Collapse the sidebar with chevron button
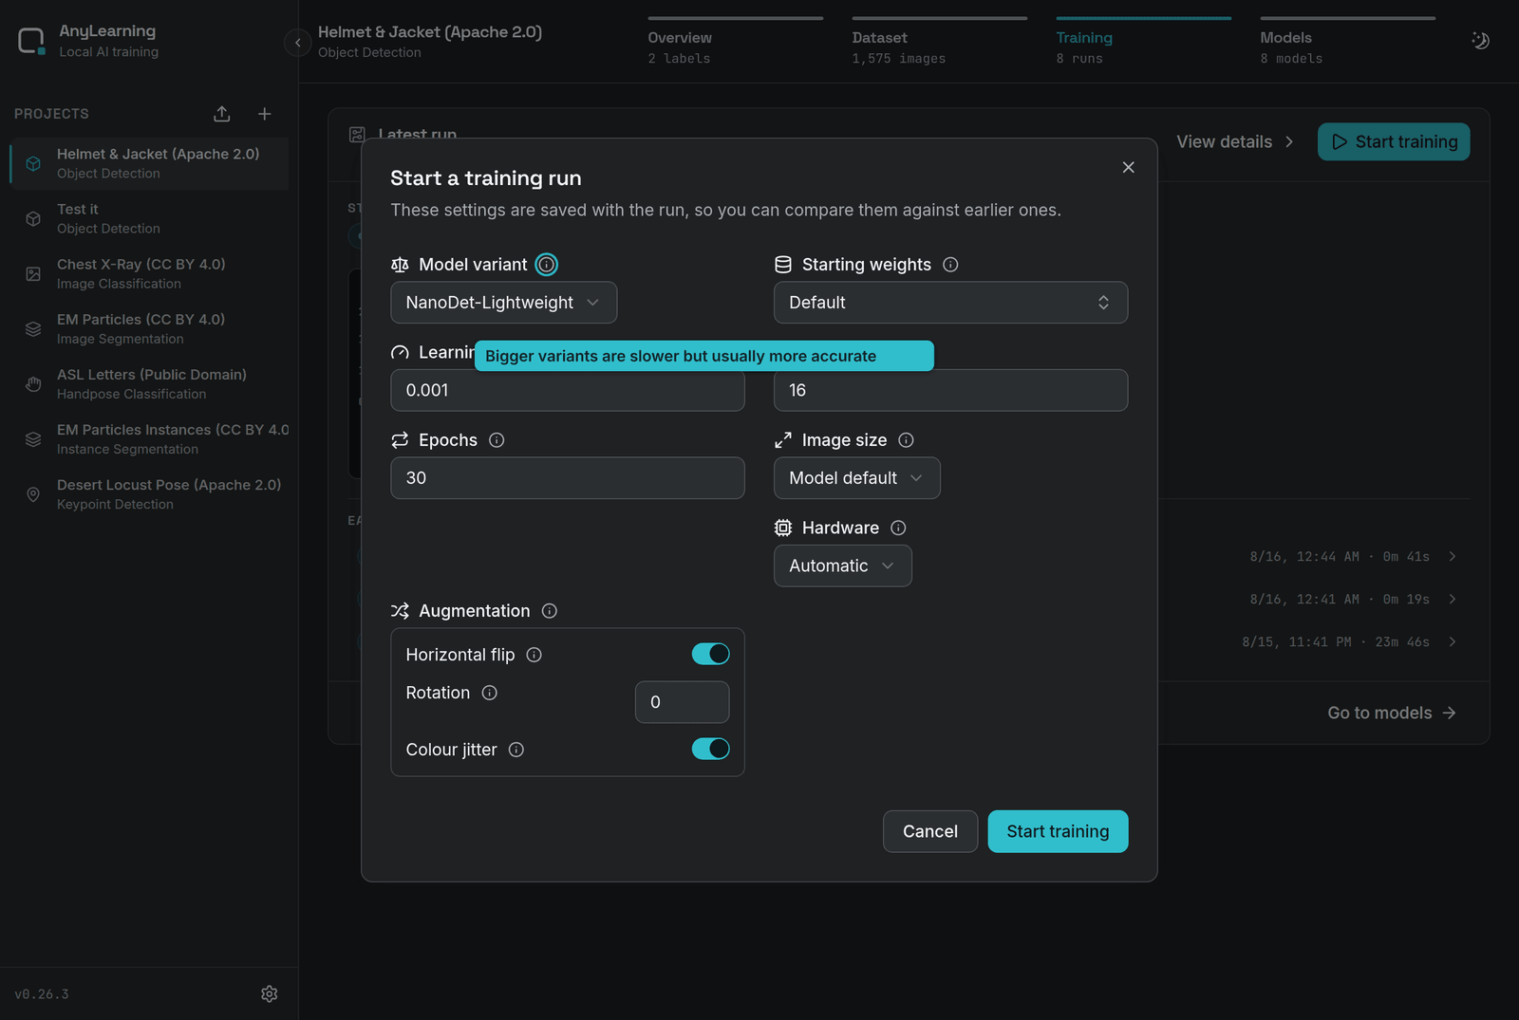The width and height of the screenshot is (1519, 1020). [297, 43]
